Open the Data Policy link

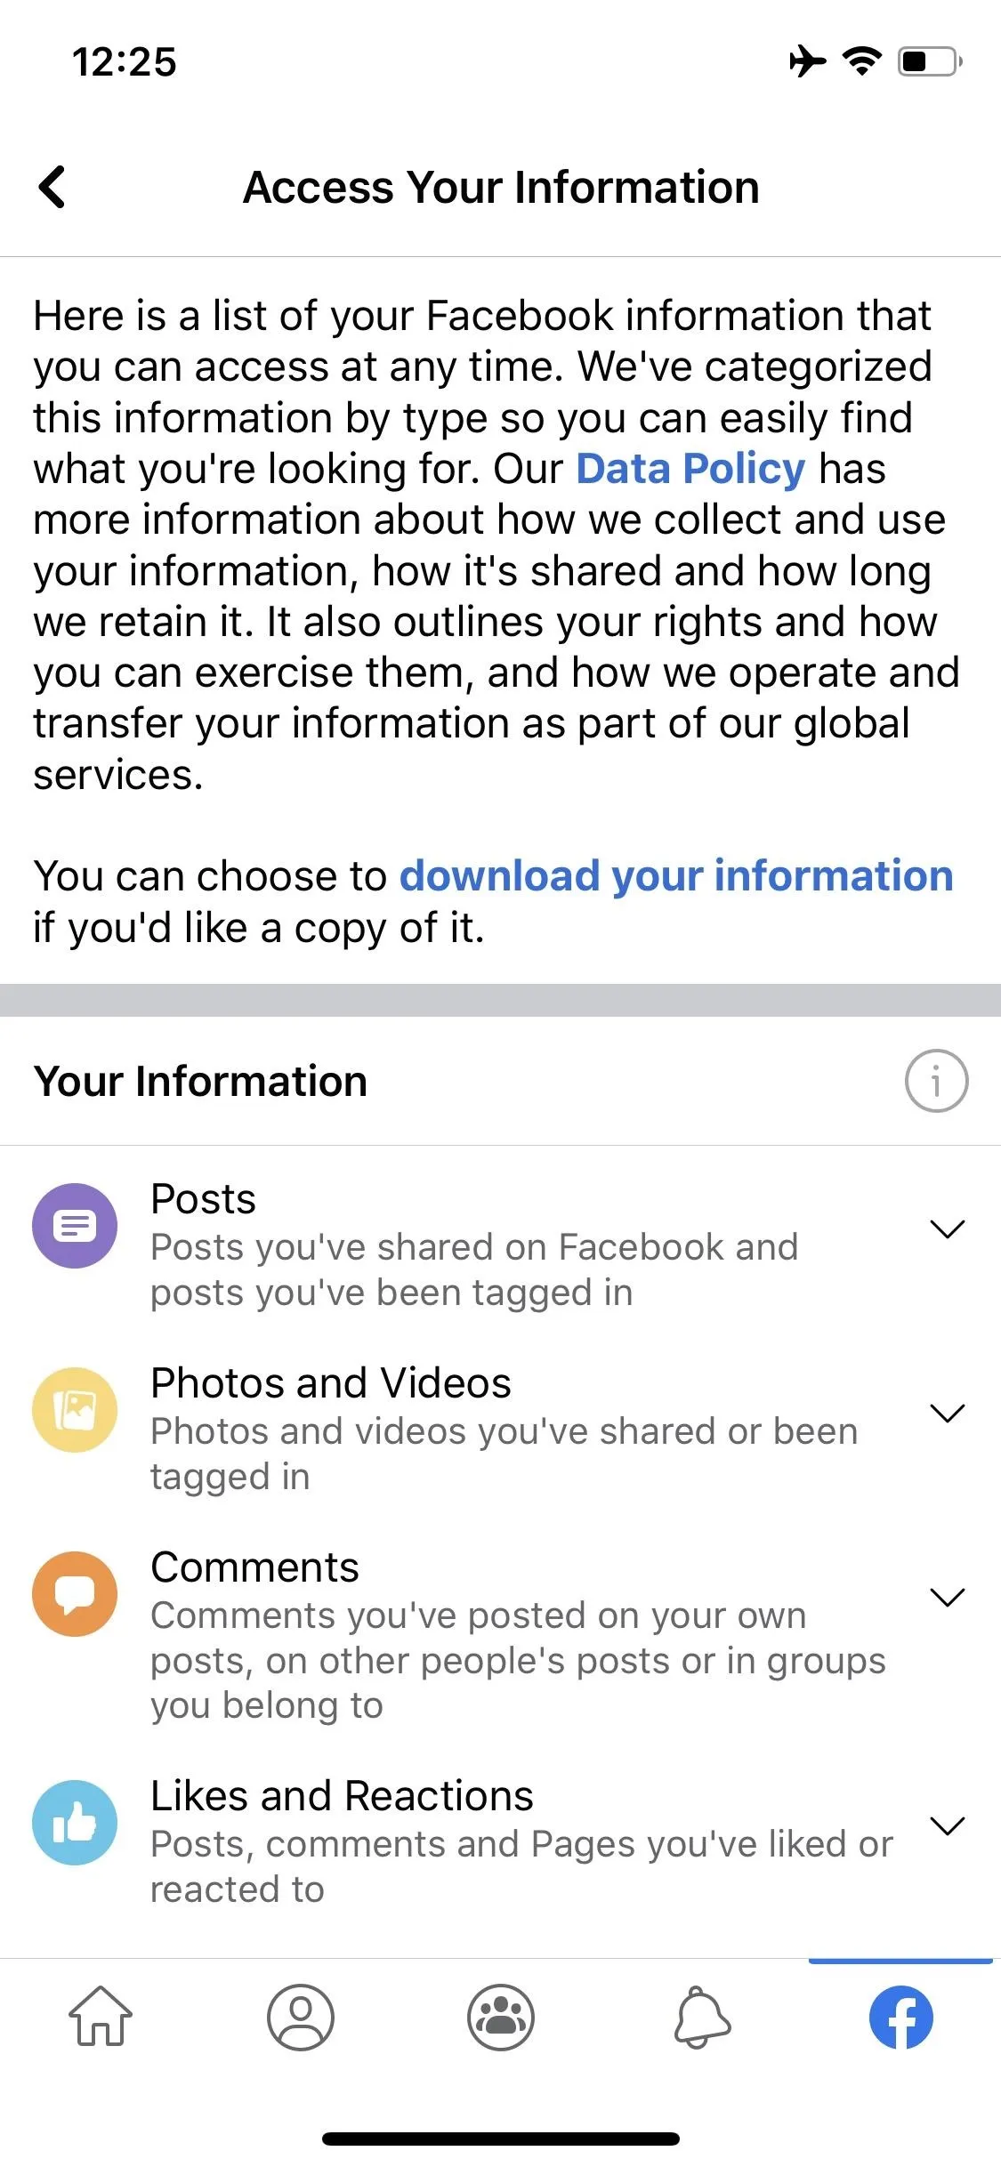point(690,469)
